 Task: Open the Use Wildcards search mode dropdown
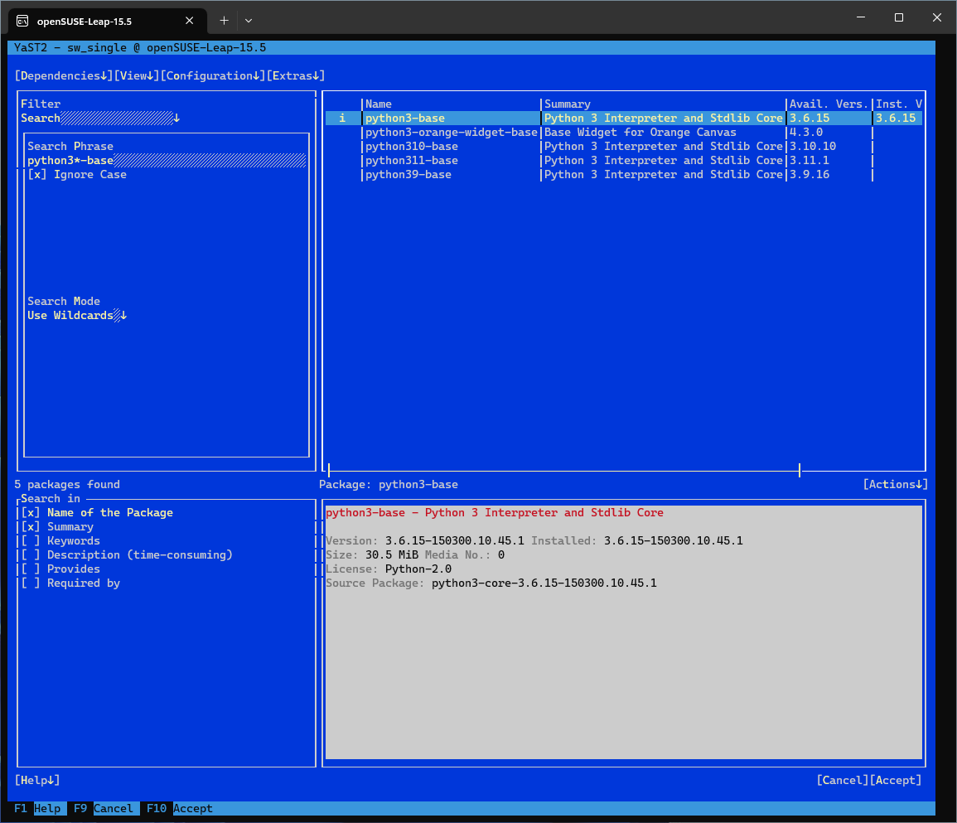pos(77,316)
